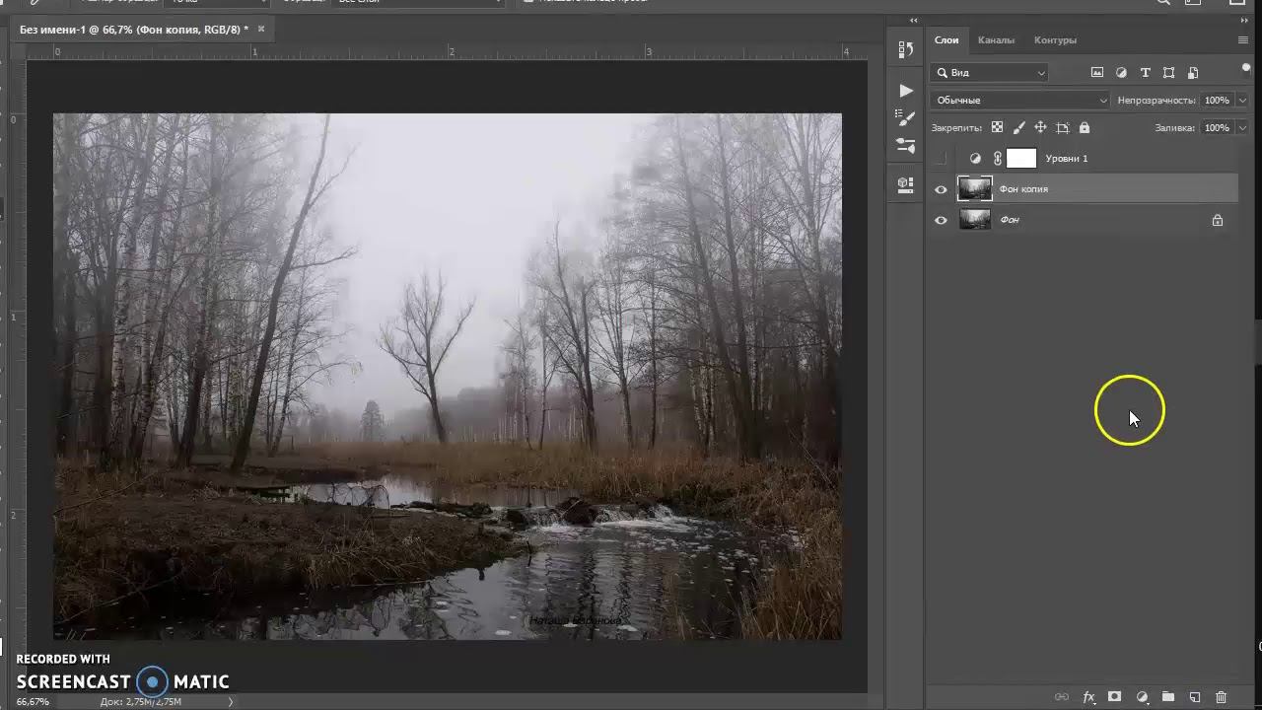Filter layers by adjustment layers icon

coord(1121,72)
